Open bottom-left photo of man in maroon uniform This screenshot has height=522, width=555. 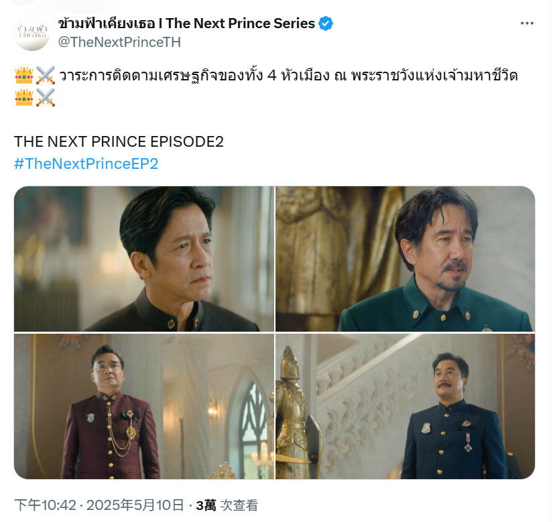[x=144, y=406]
